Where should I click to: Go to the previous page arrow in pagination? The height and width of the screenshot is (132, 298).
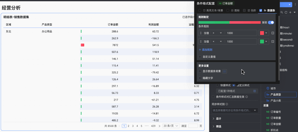[x=119, y=126]
